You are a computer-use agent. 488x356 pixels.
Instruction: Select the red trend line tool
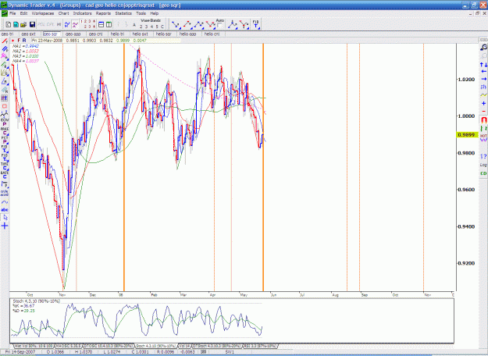(5, 41)
